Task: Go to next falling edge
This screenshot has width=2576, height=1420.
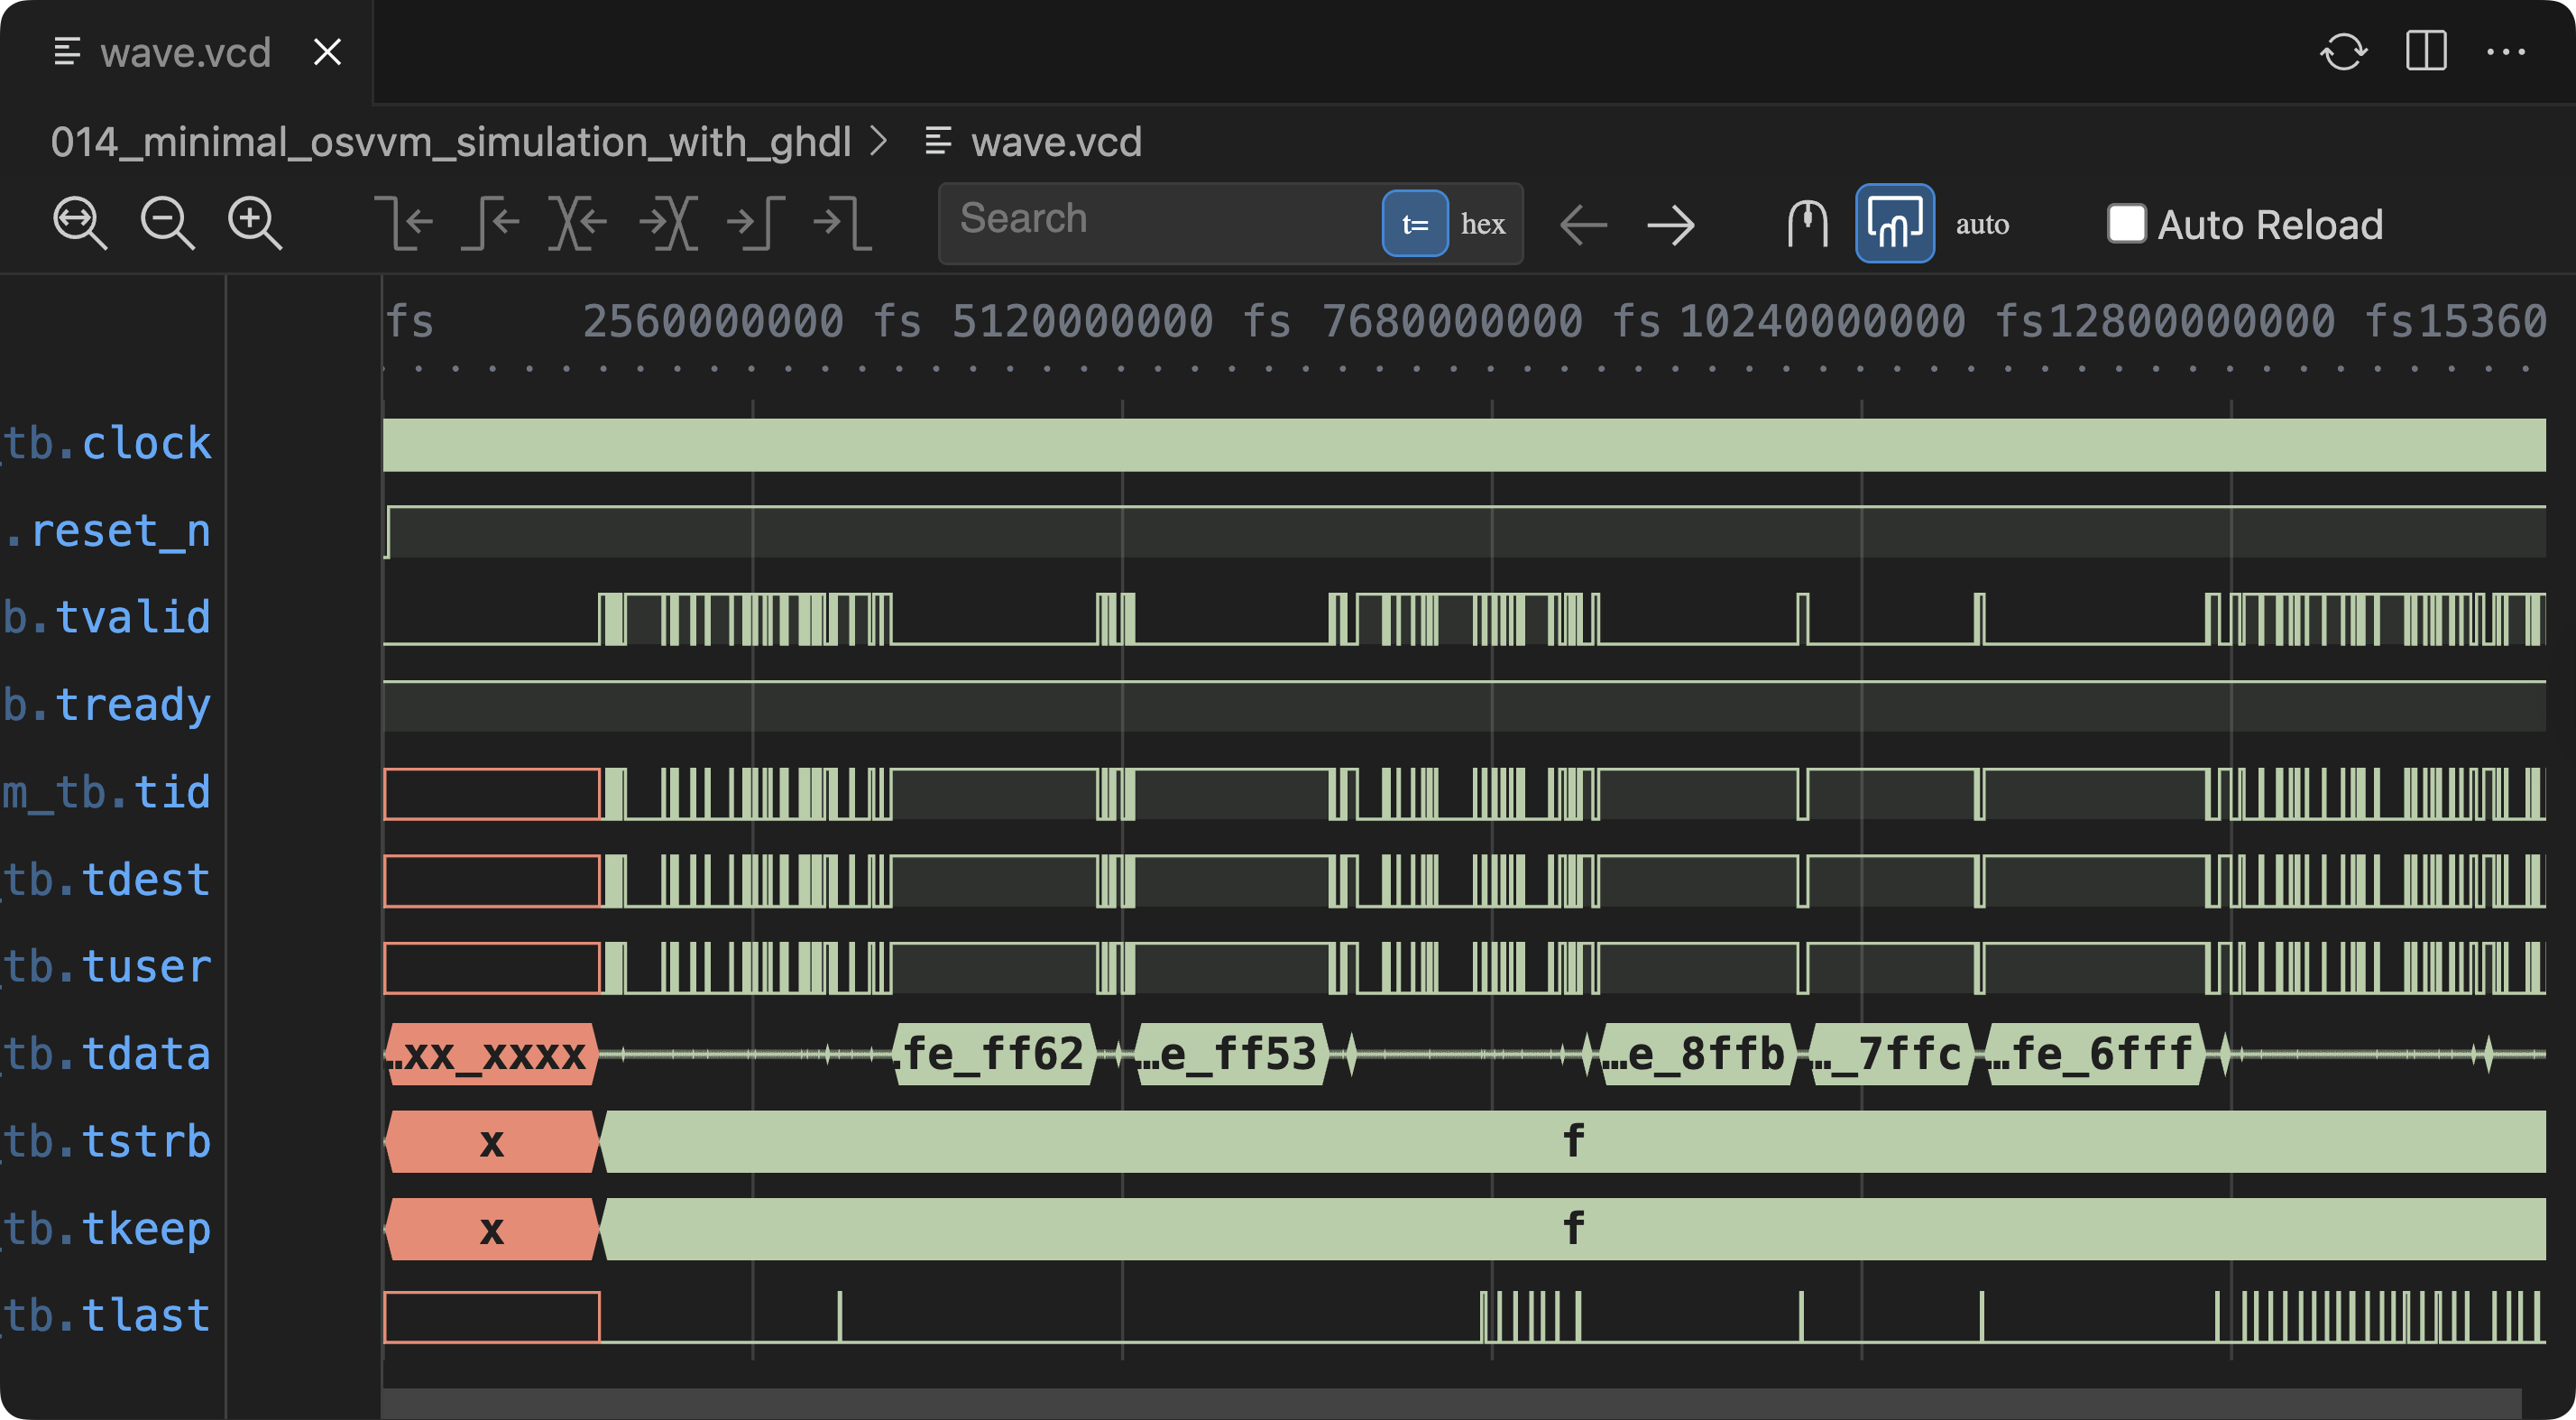Action: [x=842, y=222]
